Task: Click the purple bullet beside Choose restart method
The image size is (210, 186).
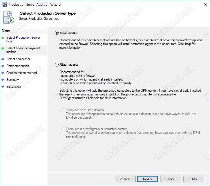Action: (x=3, y=73)
